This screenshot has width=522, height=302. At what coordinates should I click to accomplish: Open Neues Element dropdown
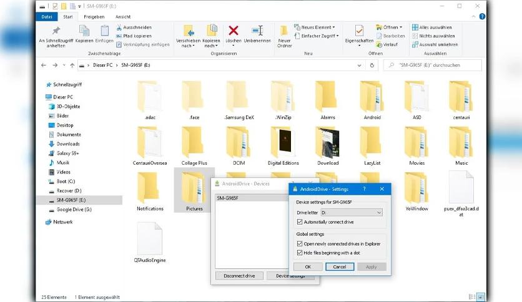pyautogui.click(x=315, y=27)
